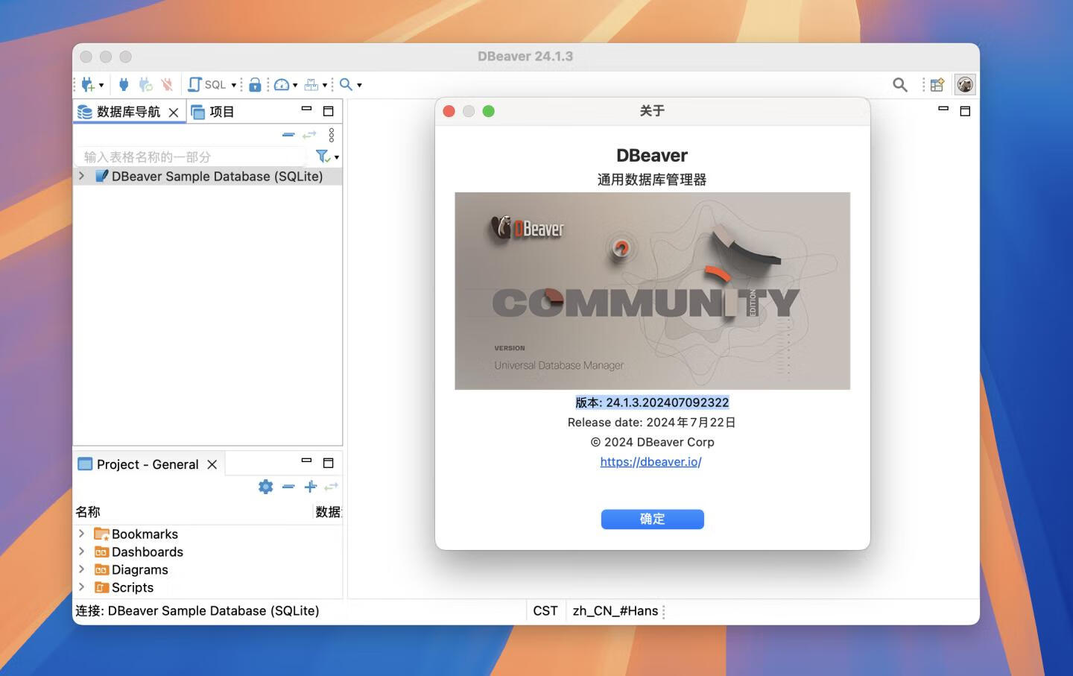Click the schema boxes toolbar icon
Image resolution: width=1073 pixels, height=676 pixels.
coord(311,85)
